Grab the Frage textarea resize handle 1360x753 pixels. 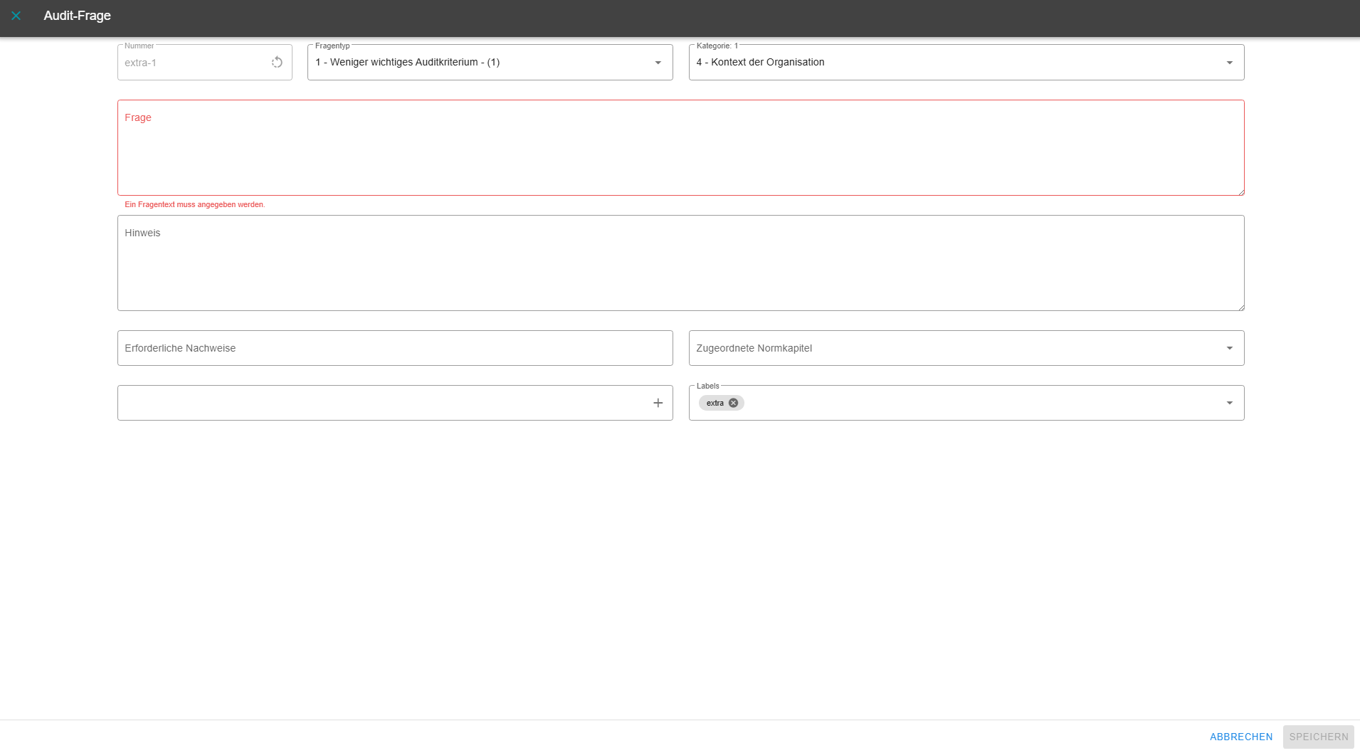tap(1240, 191)
